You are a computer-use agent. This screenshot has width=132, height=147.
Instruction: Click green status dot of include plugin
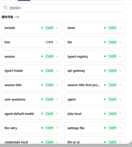42,28
